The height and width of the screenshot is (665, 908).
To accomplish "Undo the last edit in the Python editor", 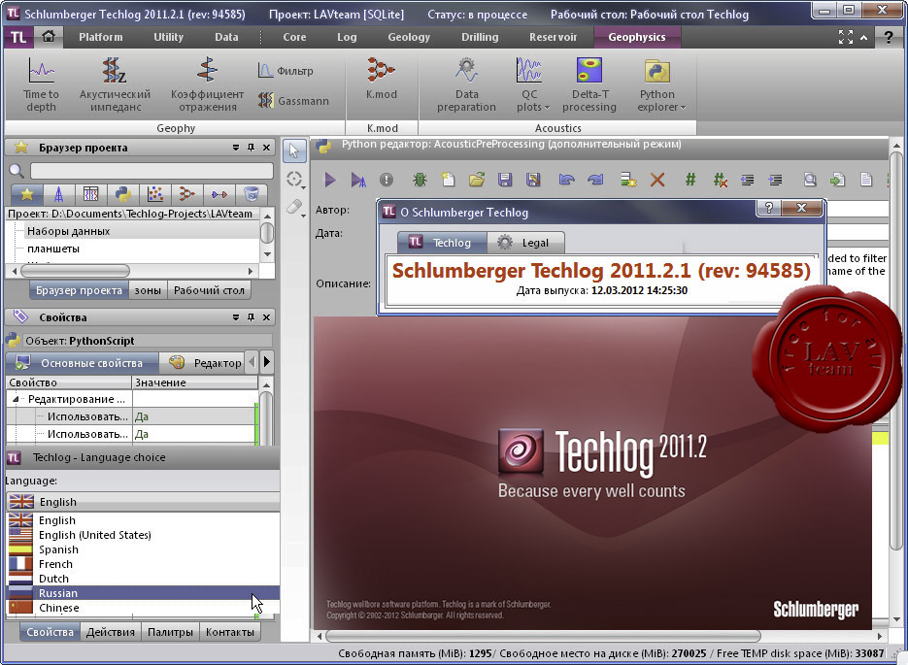I will (x=566, y=180).
